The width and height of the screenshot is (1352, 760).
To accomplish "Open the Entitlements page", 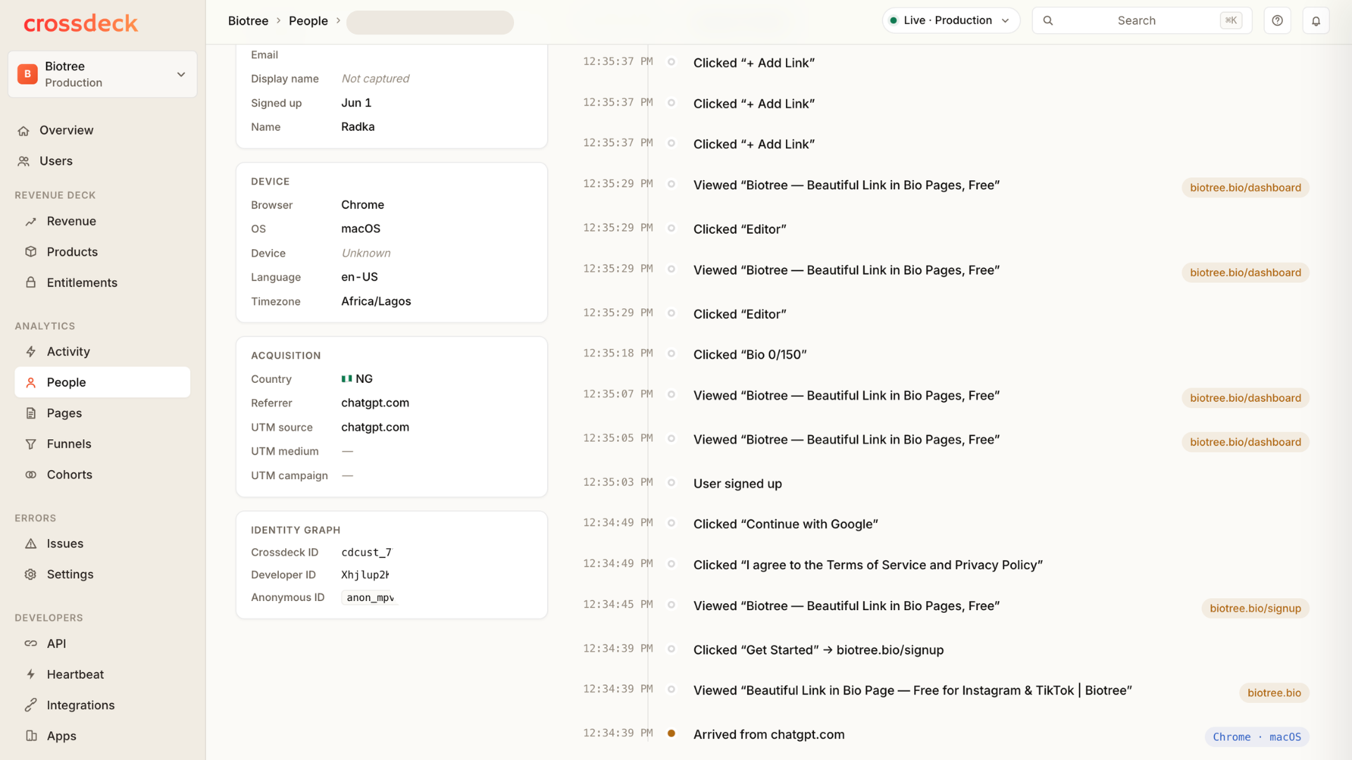I will 103,283.
